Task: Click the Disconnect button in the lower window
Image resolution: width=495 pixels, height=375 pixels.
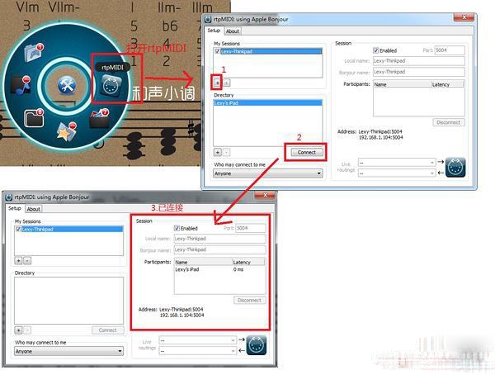Action: (x=249, y=300)
